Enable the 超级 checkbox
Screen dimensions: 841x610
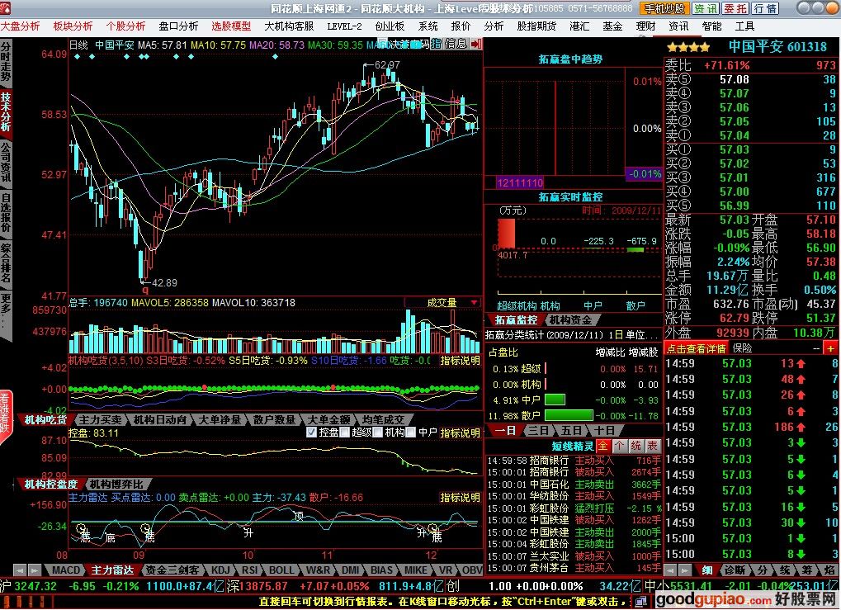point(344,433)
